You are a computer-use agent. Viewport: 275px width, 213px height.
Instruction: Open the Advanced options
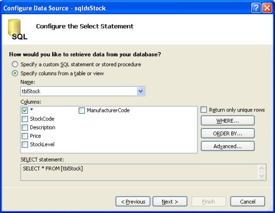coord(228,146)
